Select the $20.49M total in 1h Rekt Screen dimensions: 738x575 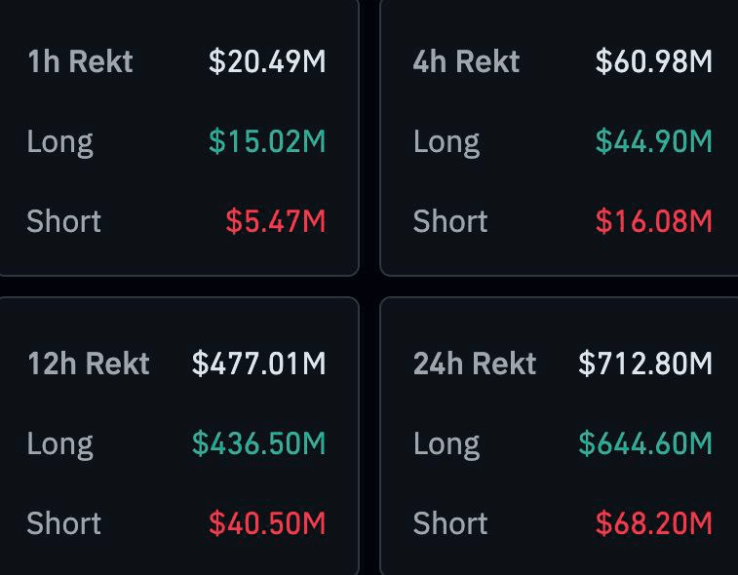267,62
